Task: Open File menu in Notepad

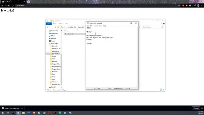Action: (88, 26)
